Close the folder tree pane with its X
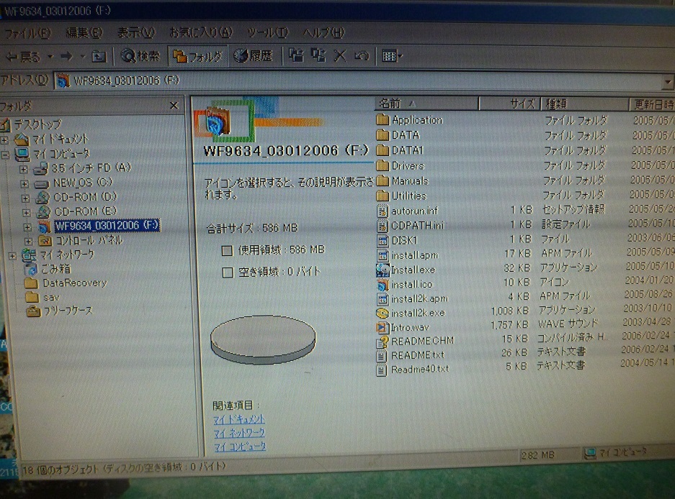Viewport: 675px width, 499px height. [173, 105]
